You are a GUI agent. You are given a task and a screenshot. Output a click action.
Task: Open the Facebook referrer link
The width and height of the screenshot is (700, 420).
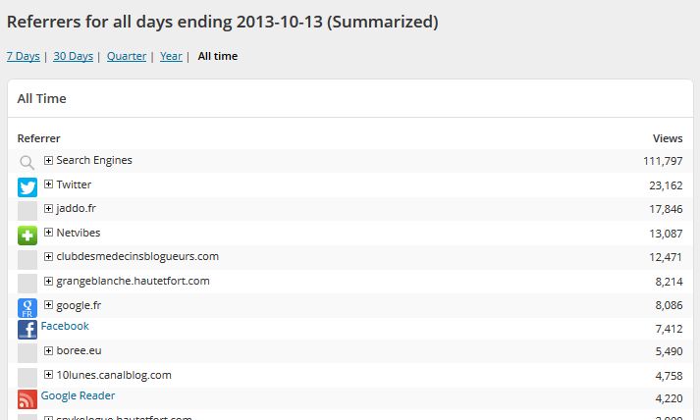point(65,326)
